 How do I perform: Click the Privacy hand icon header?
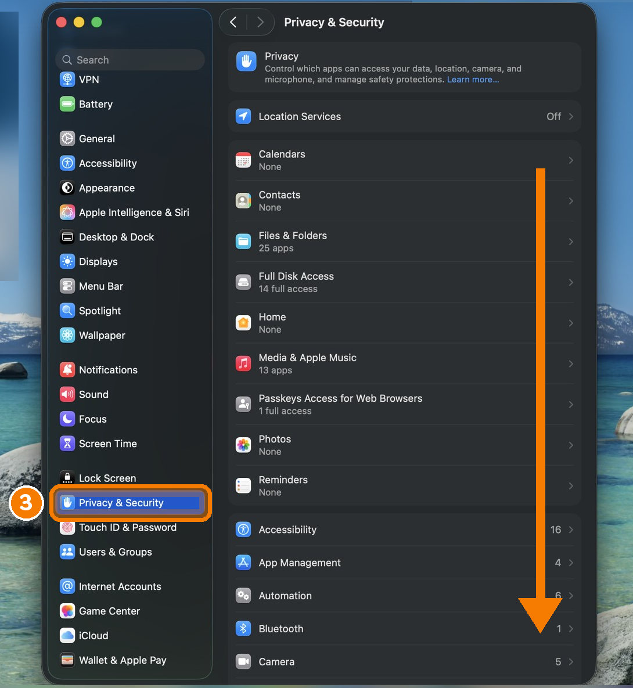click(246, 62)
